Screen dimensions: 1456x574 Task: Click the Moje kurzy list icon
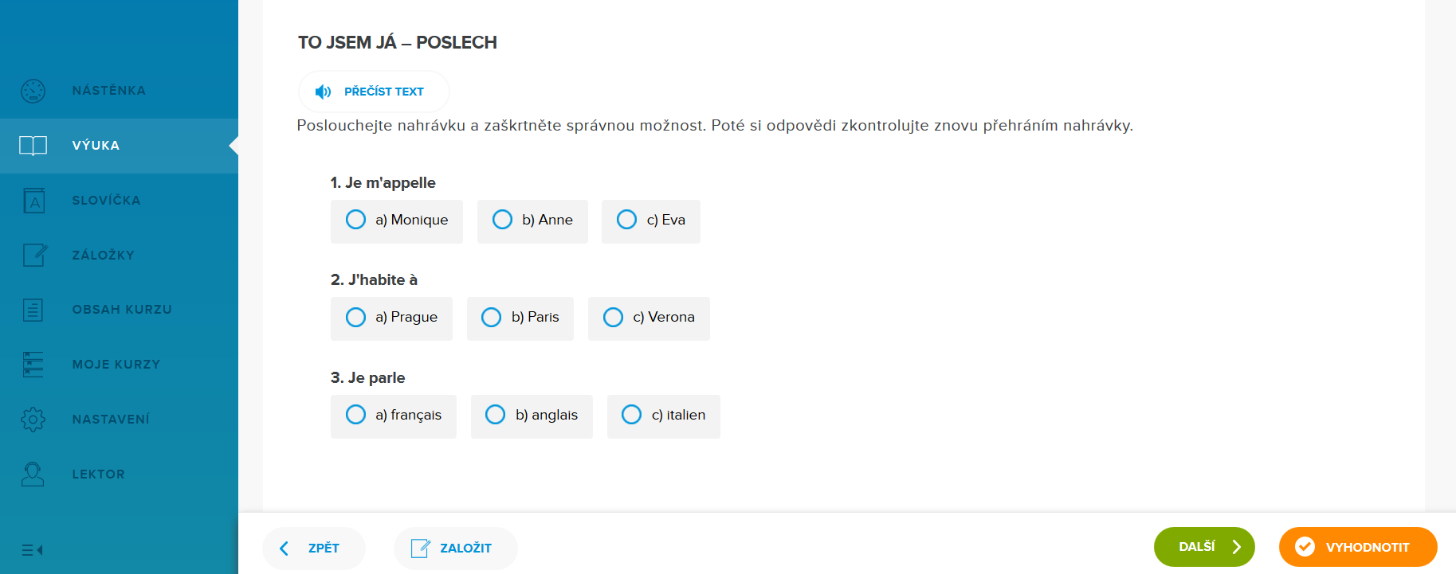tap(33, 365)
